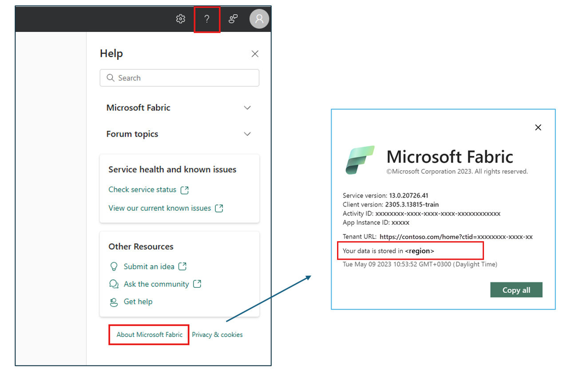563x372 pixels.
Task: Click external-link icon beside known issues
Action: 219,208
